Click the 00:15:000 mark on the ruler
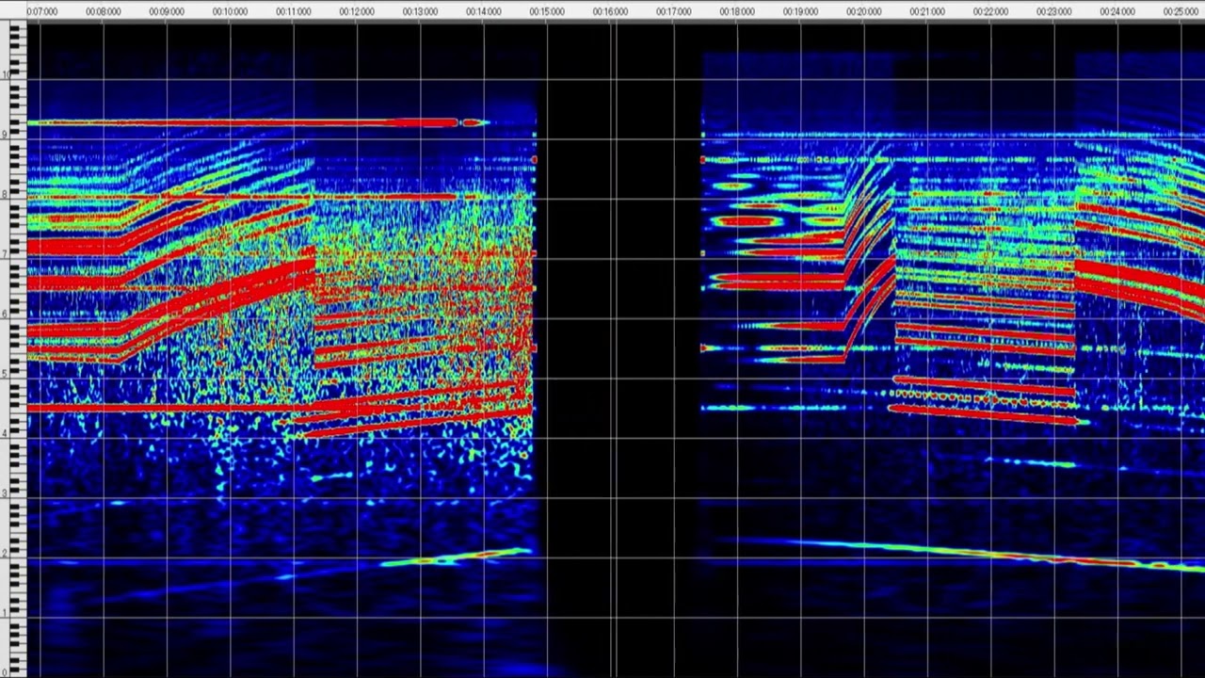The height and width of the screenshot is (678, 1205). pyautogui.click(x=547, y=11)
